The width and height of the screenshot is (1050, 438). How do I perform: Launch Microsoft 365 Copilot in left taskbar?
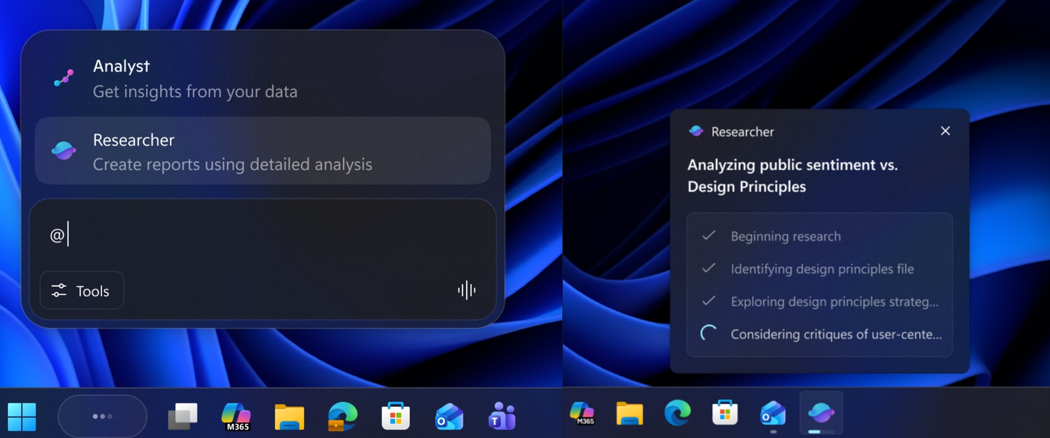coord(236,417)
